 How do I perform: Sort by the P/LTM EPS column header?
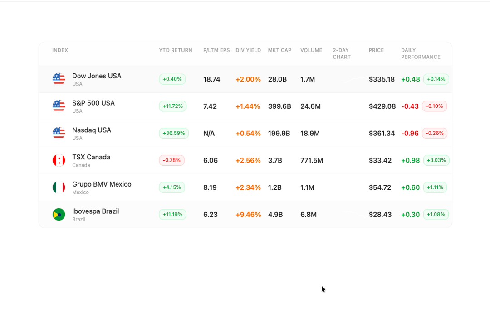[216, 50]
